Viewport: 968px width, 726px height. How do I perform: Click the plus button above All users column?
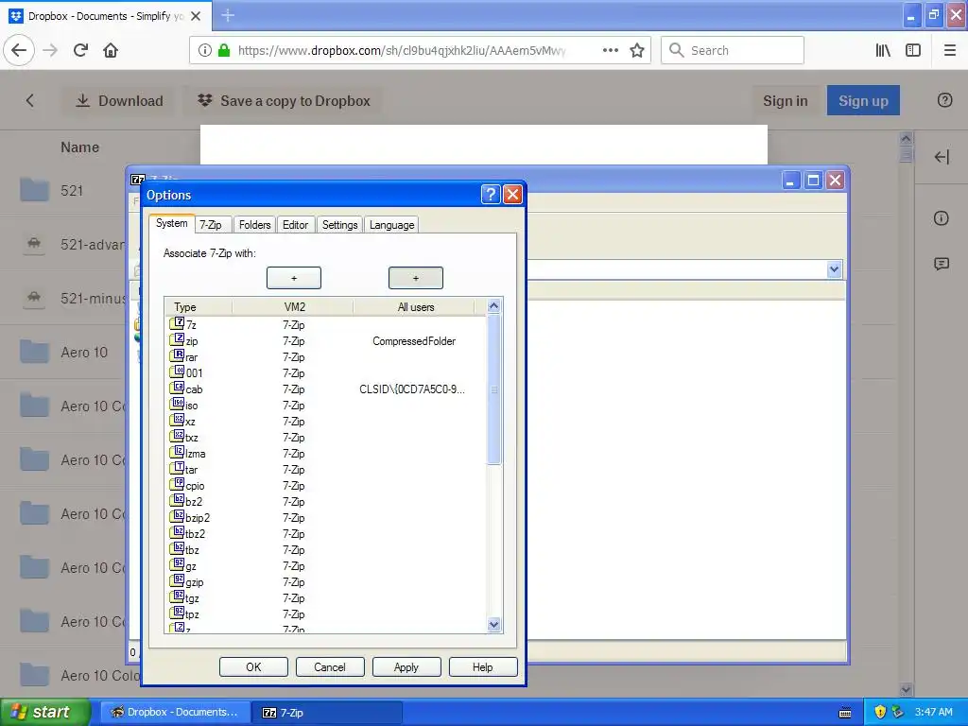click(x=416, y=278)
